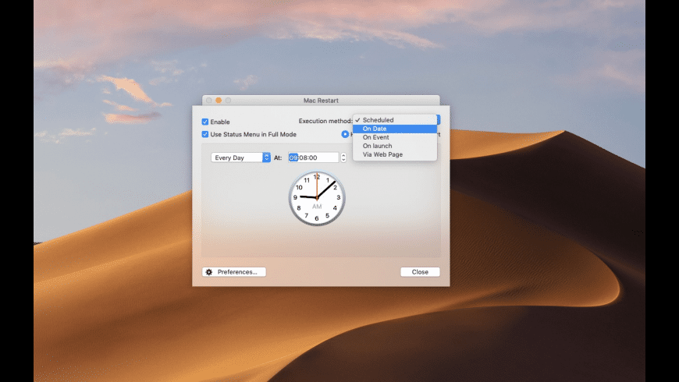
Task: Minimize the Mac Restart window
Action: click(219, 101)
